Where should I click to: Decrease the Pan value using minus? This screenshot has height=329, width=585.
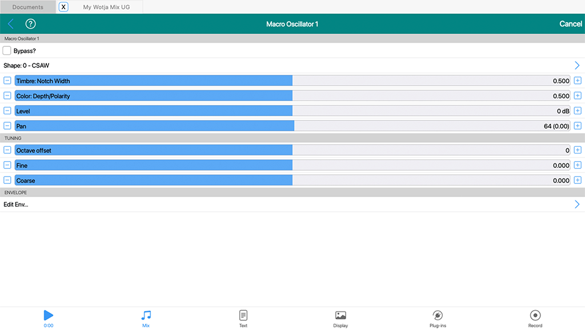[x=7, y=126]
